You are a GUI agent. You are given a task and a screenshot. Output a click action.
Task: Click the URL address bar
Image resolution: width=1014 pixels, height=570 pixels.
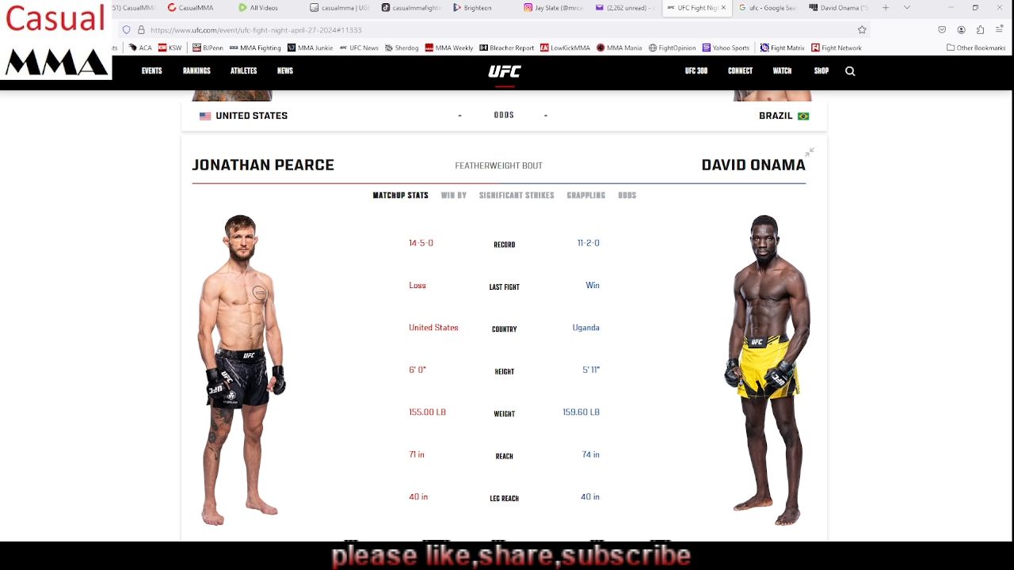(491, 30)
